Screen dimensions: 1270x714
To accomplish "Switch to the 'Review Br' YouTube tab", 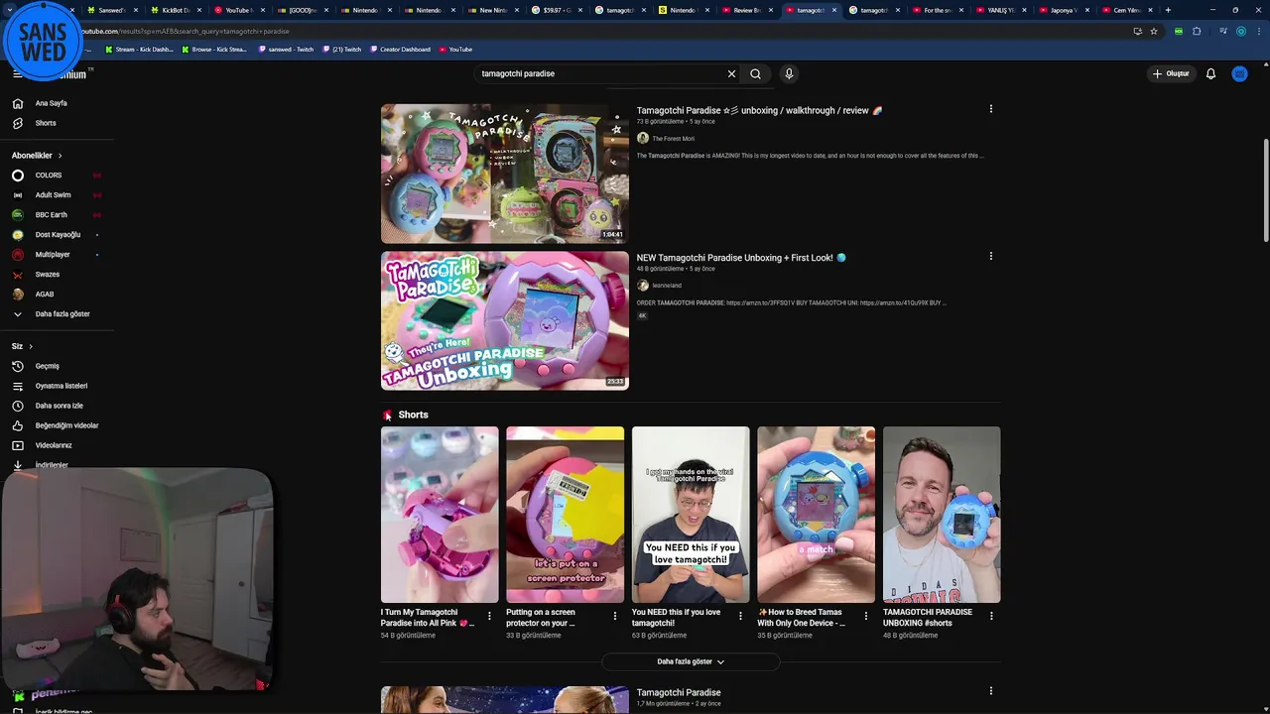I will (749, 10).
